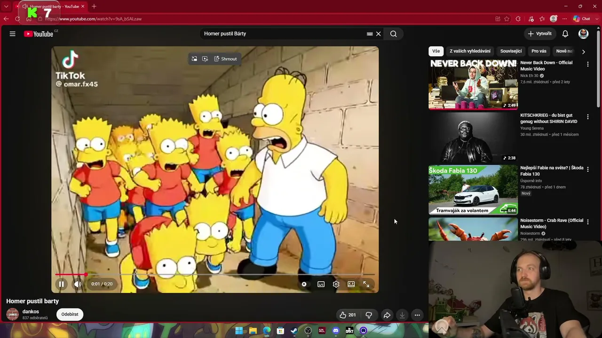This screenshot has width=602, height=338.
Task: Show more filter chips with the arrow
Action: pos(583,52)
